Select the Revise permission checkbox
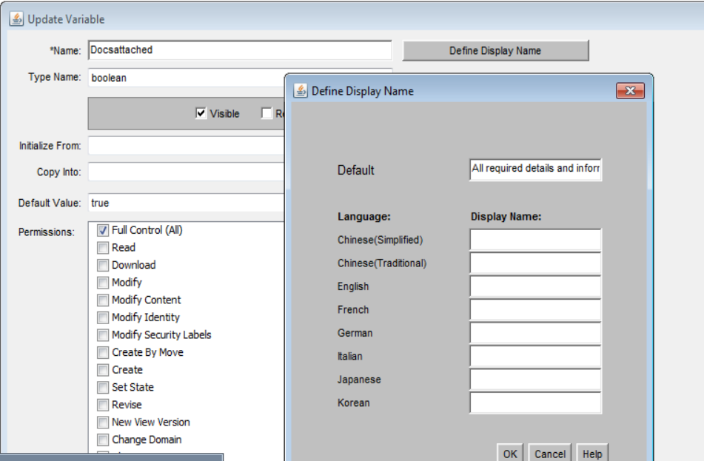This screenshot has height=461, width=704. coord(103,405)
